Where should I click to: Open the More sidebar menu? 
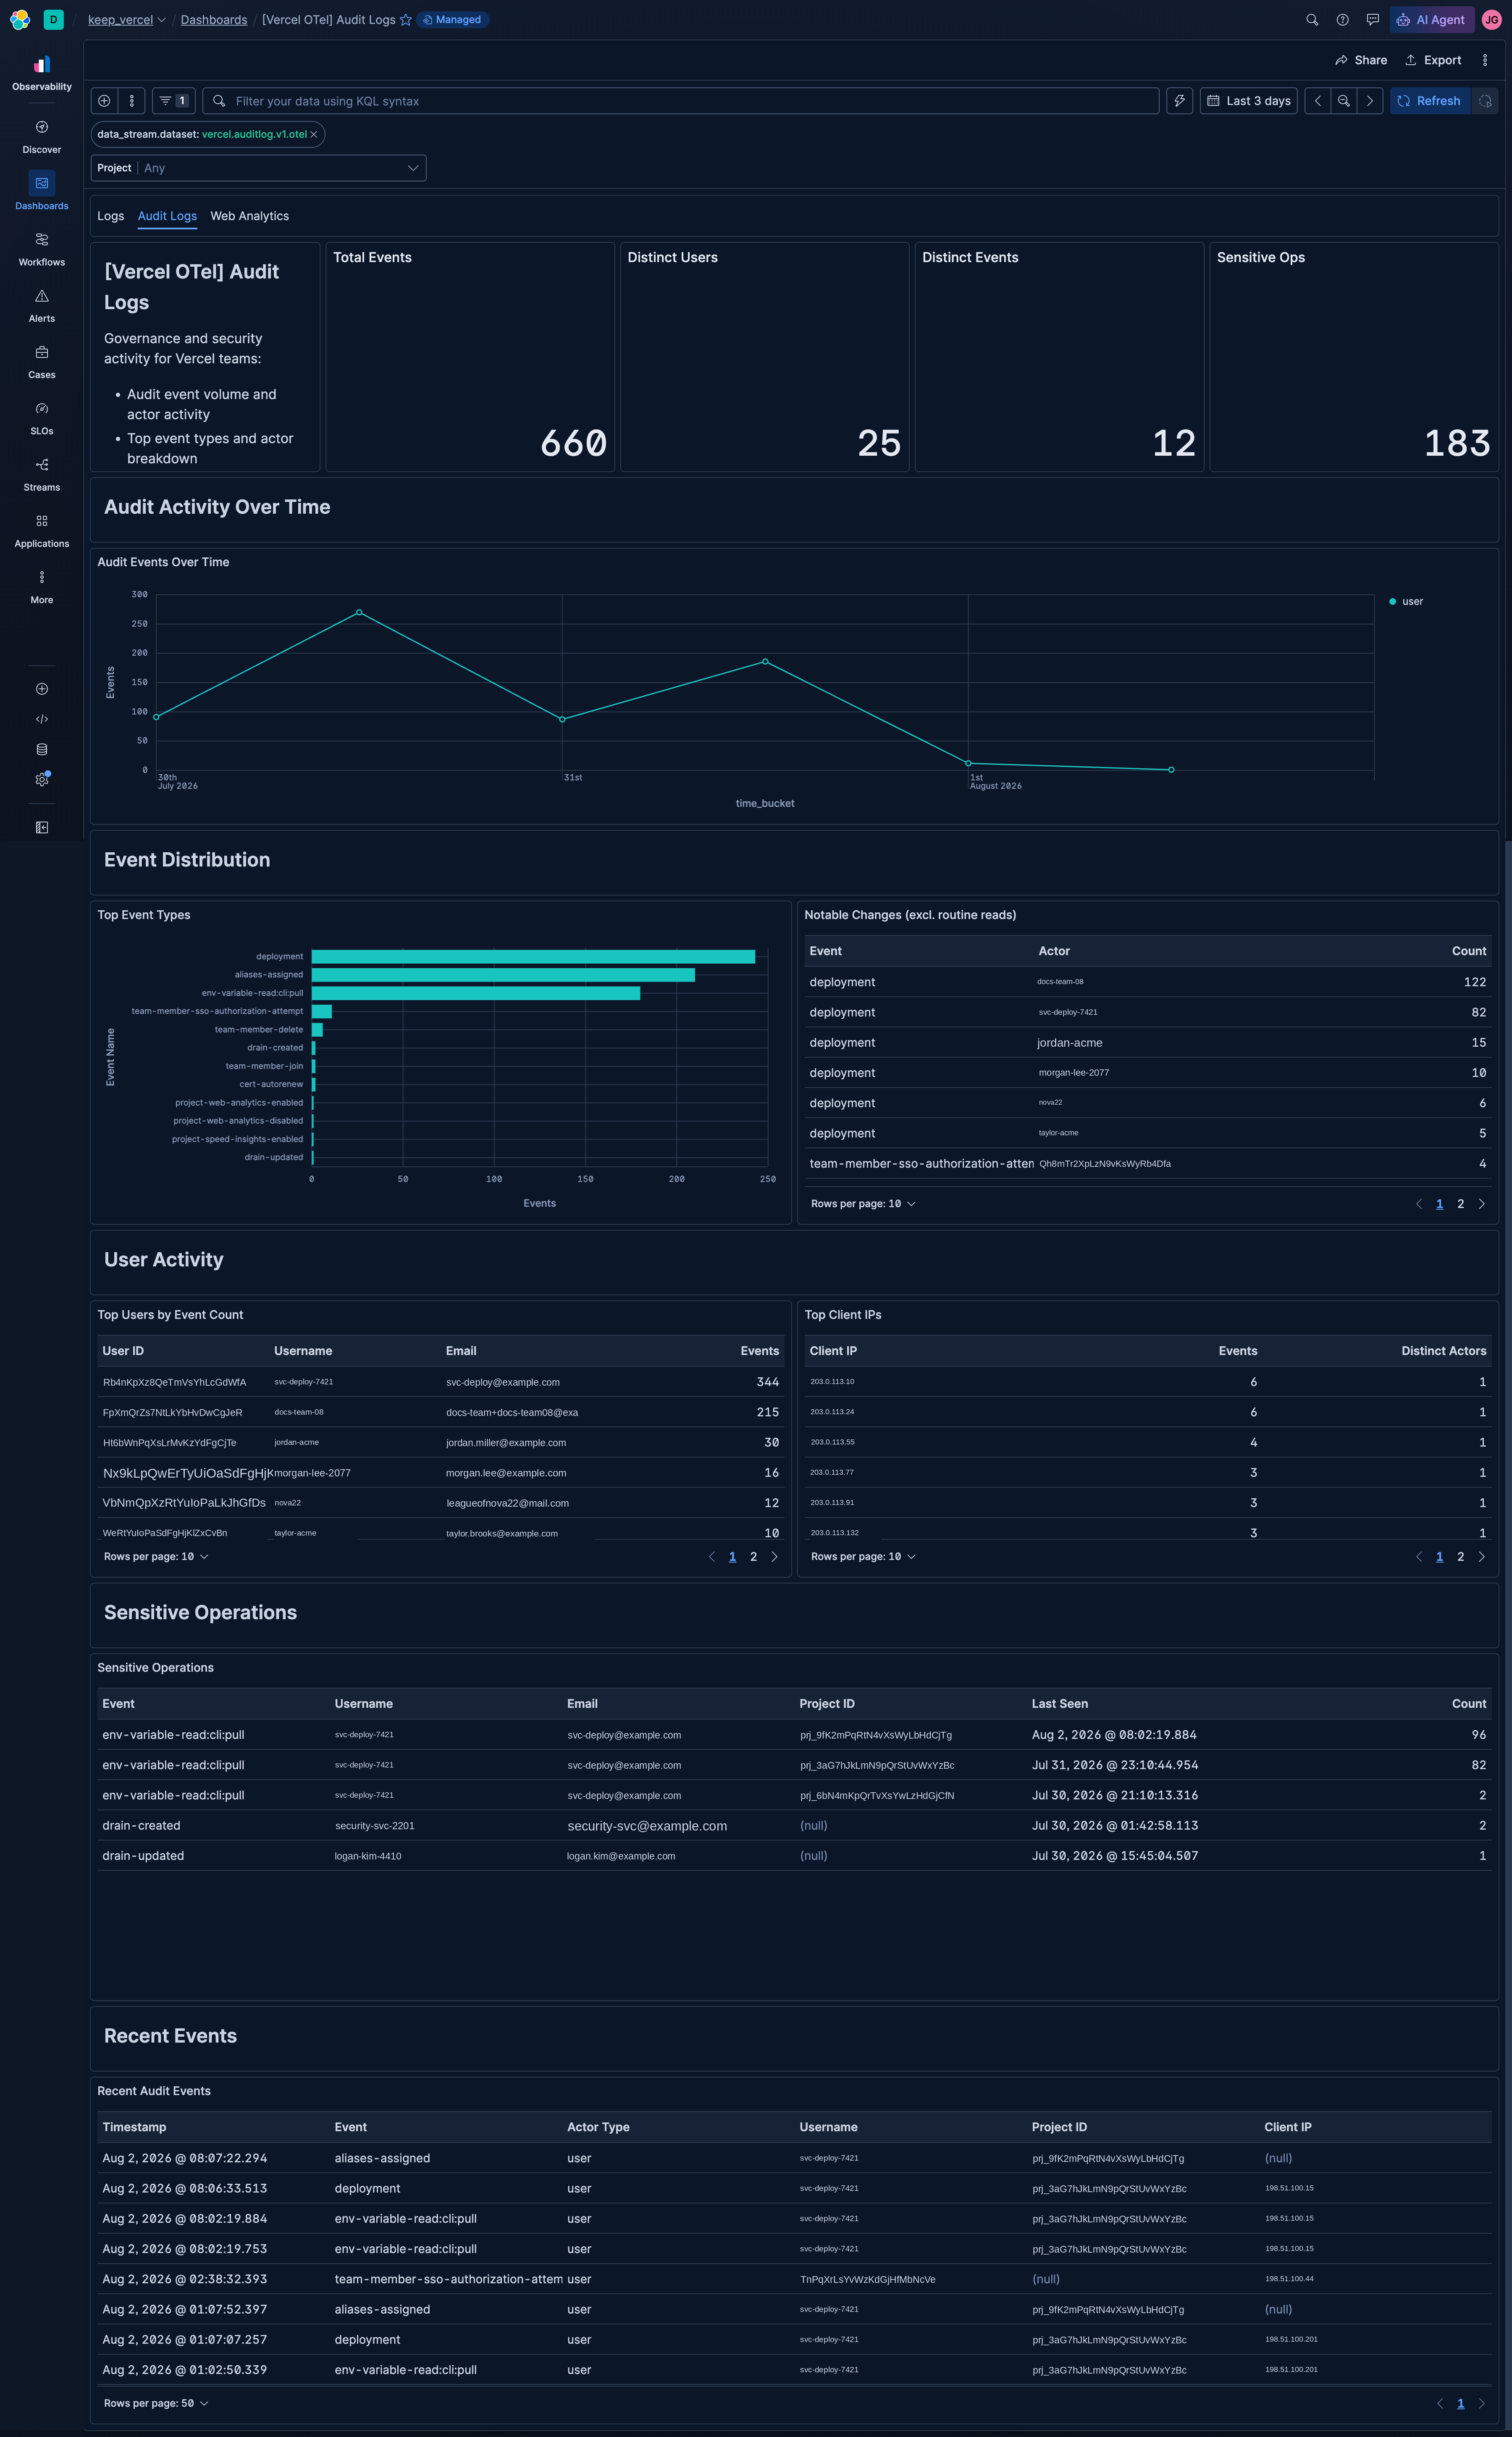(x=41, y=586)
